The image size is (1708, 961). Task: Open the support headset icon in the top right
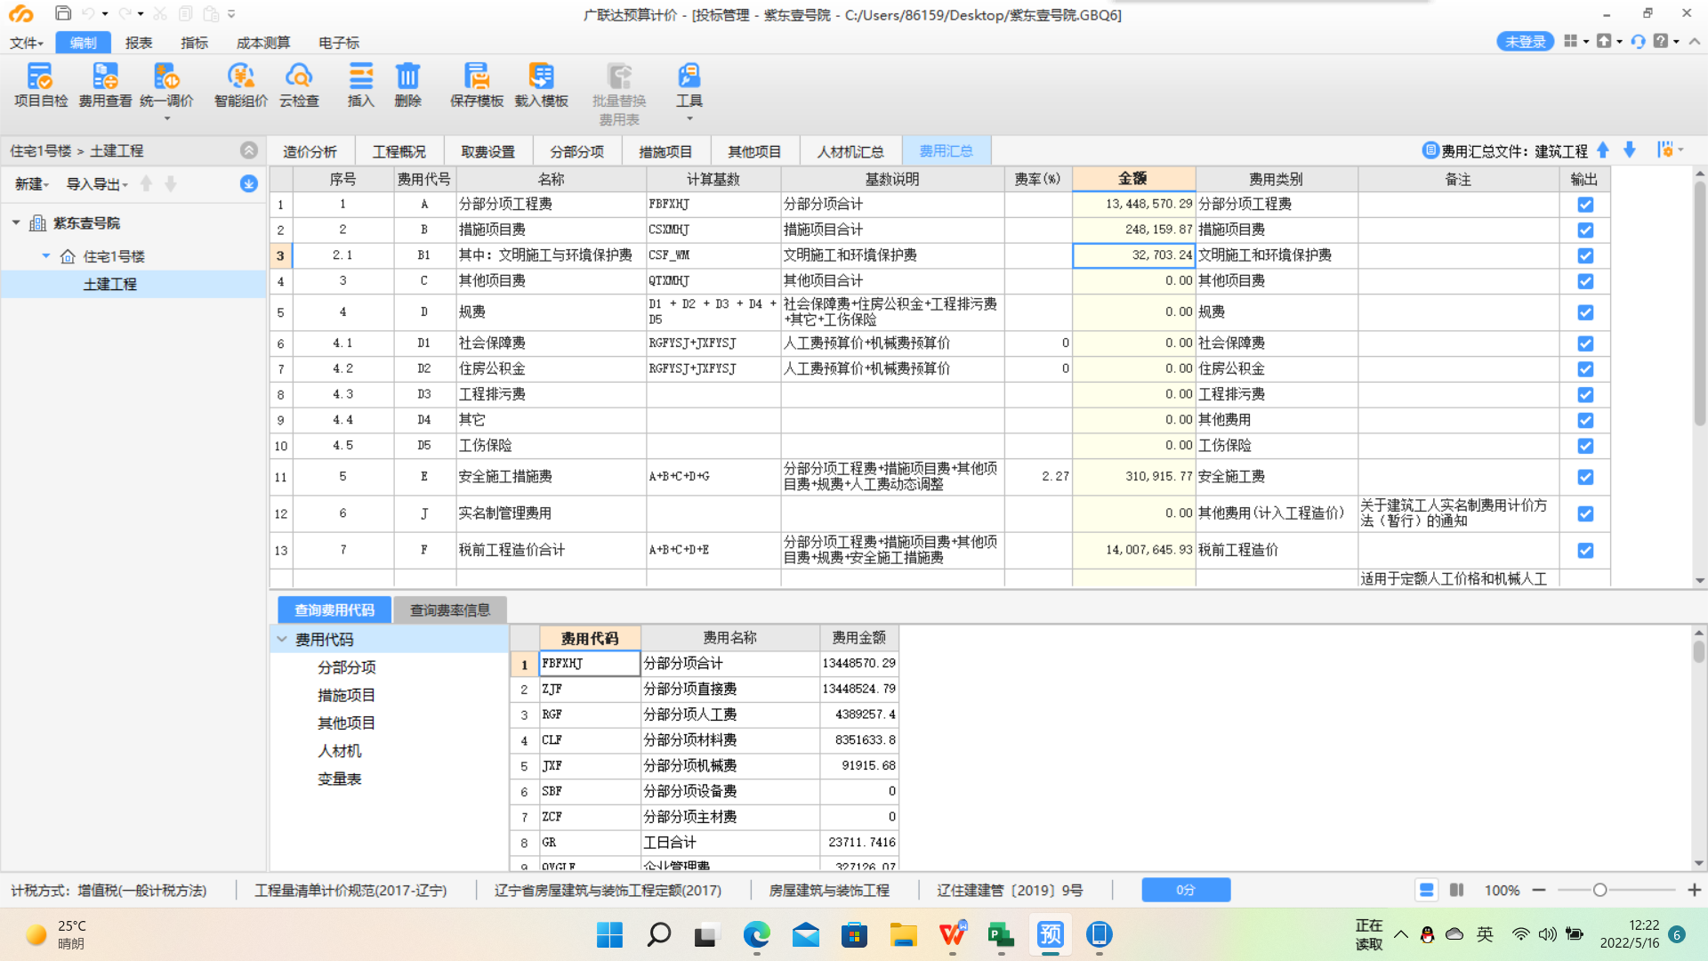1638,42
